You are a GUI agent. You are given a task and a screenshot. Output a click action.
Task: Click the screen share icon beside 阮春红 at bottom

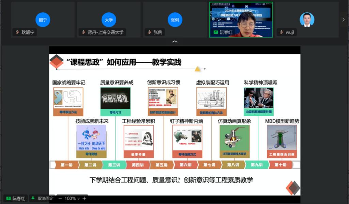pyautogui.click(x=8, y=199)
